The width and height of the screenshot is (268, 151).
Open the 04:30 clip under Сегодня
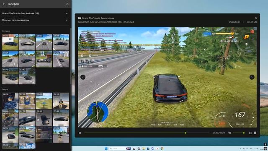(x=61, y=59)
